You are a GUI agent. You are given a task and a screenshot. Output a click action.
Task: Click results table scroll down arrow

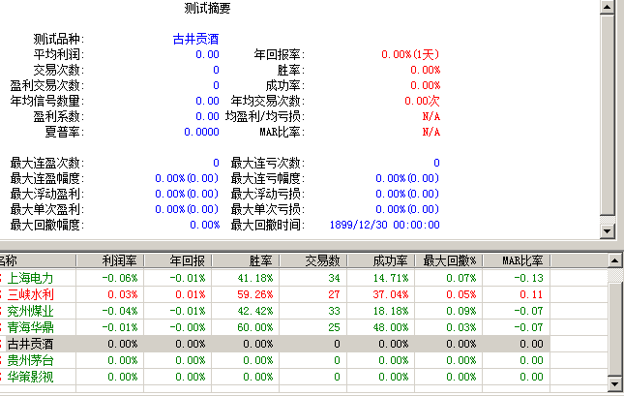pyautogui.click(x=615, y=384)
